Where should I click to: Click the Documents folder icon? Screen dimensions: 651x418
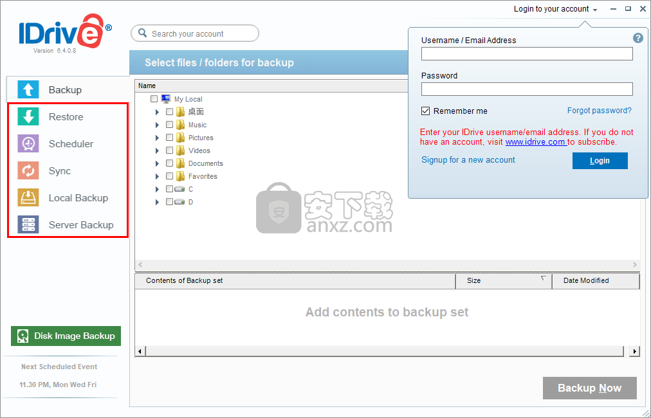180,163
